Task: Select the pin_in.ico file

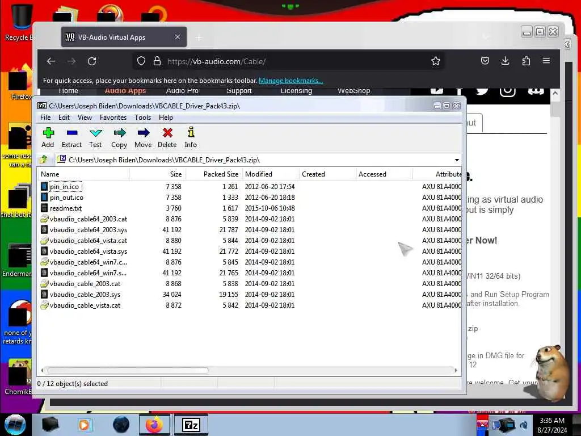Action: click(64, 186)
